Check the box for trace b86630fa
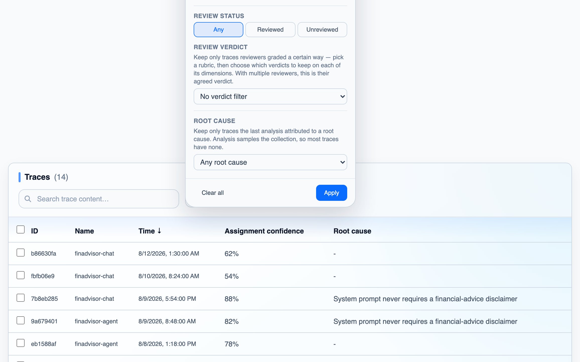 (x=21, y=253)
